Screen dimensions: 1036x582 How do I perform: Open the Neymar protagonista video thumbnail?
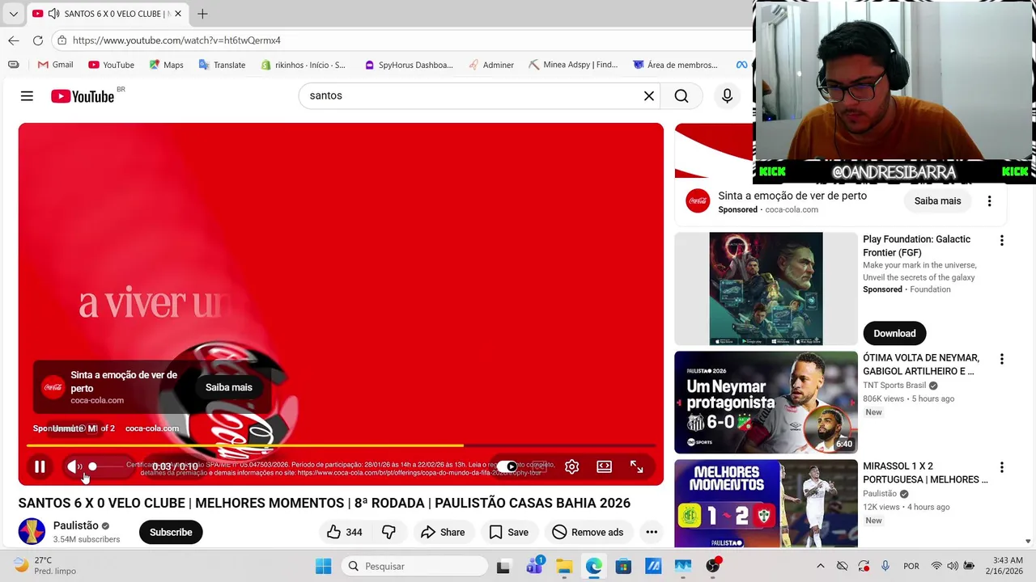[766, 402]
